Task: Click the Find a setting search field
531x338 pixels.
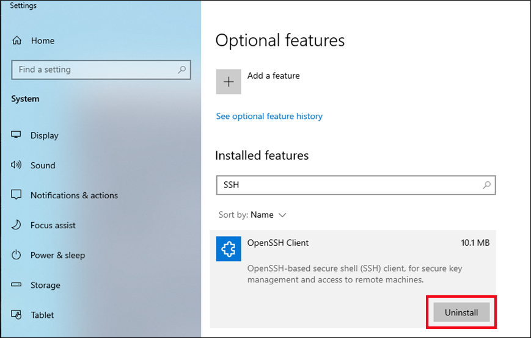Action: [x=101, y=70]
